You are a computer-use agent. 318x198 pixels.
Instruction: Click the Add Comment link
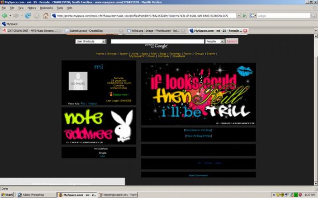[198, 176]
